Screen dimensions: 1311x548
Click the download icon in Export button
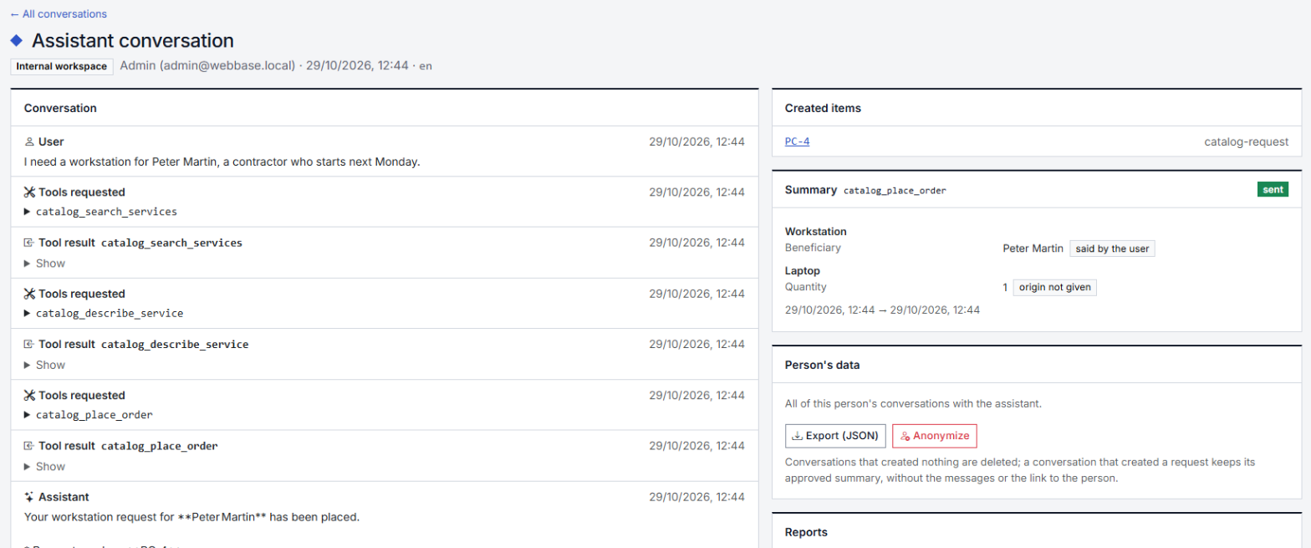[x=797, y=436]
